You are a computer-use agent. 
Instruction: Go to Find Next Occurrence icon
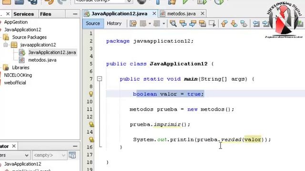point(193,24)
